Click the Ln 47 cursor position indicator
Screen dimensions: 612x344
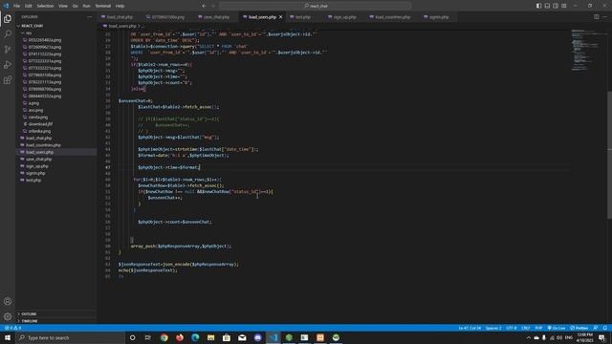click(470, 328)
